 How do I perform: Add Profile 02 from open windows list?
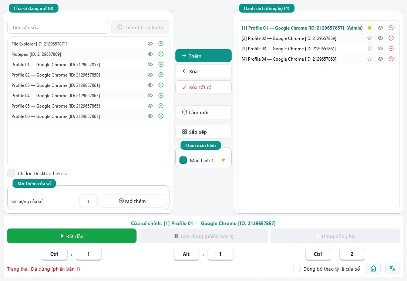click(x=161, y=75)
